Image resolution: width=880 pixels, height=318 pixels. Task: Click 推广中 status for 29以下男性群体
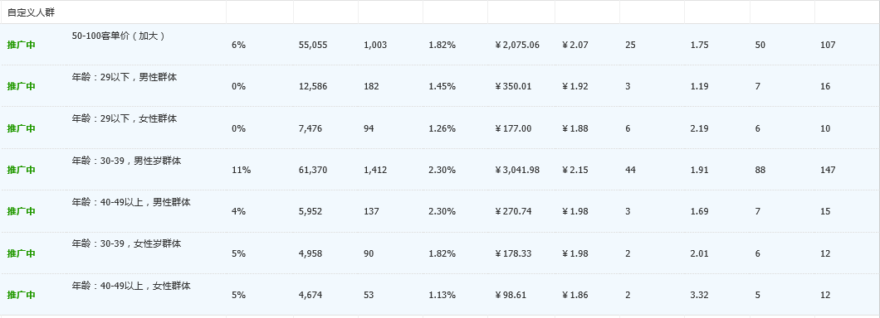[21, 86]
